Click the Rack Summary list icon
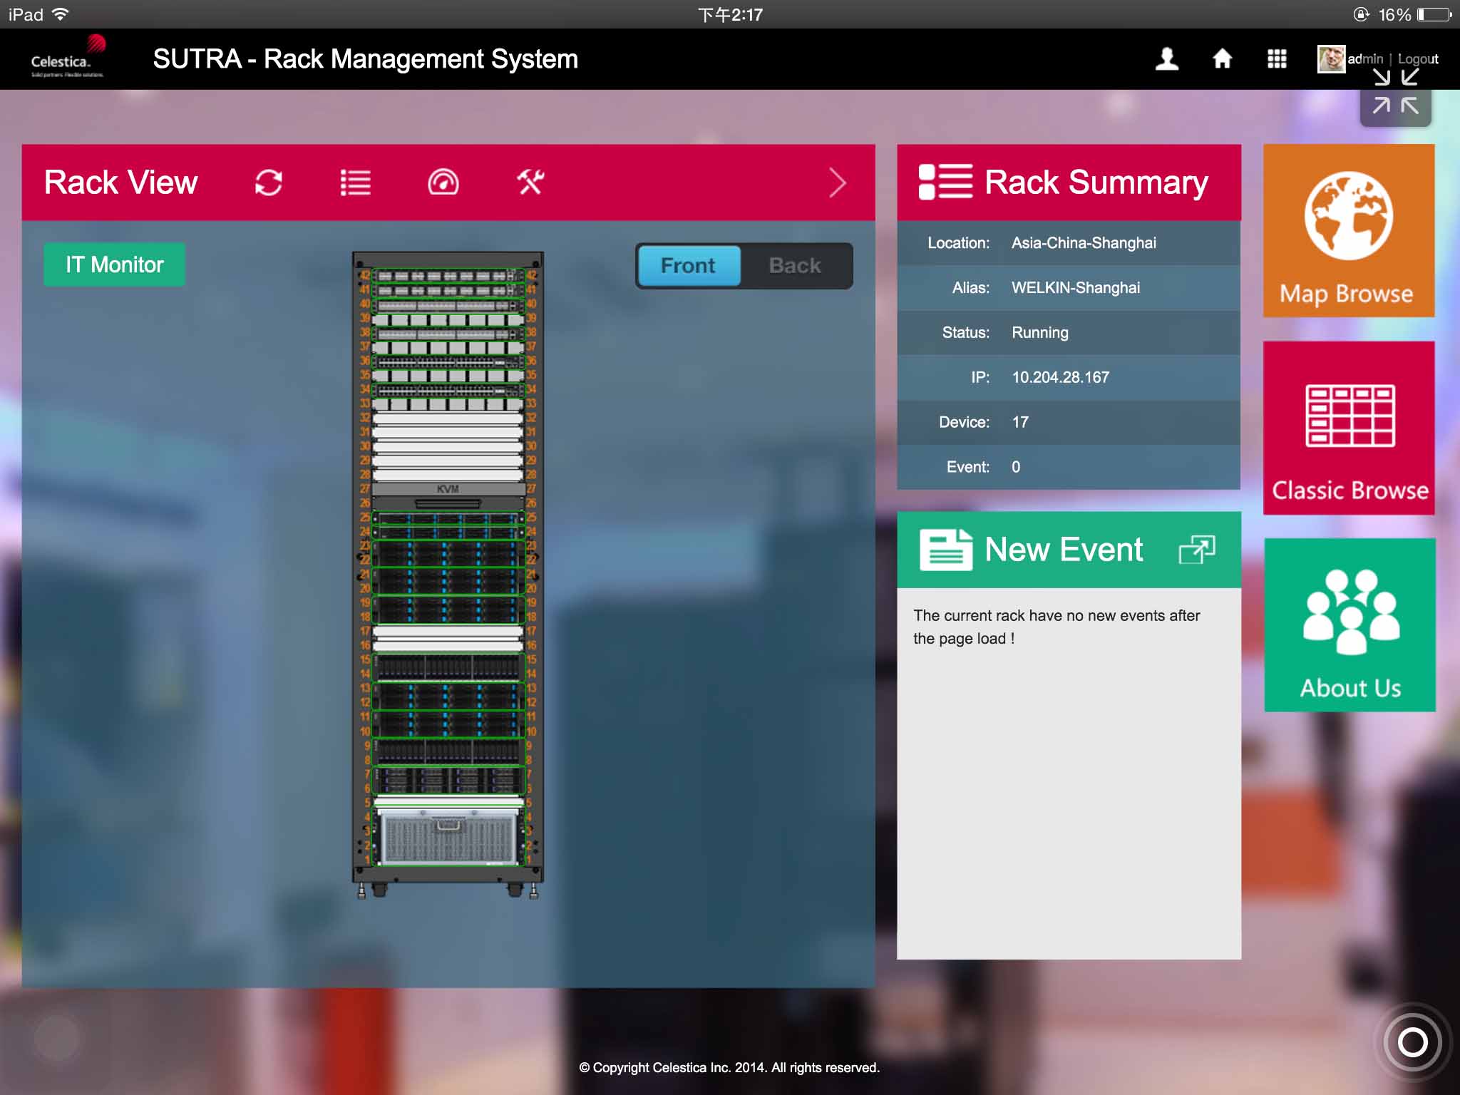Image resolution: width=1460 pixels, height=1095 pixels. pos(945,182)
